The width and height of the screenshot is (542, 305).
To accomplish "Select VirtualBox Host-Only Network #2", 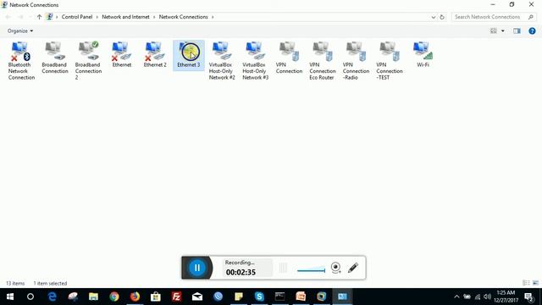I will point(222,61).
